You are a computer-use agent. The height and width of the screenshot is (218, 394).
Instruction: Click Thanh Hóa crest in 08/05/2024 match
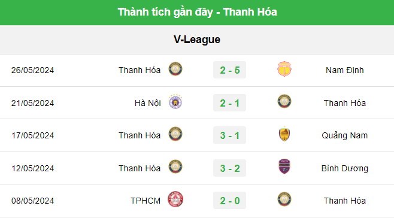point(284,199)
